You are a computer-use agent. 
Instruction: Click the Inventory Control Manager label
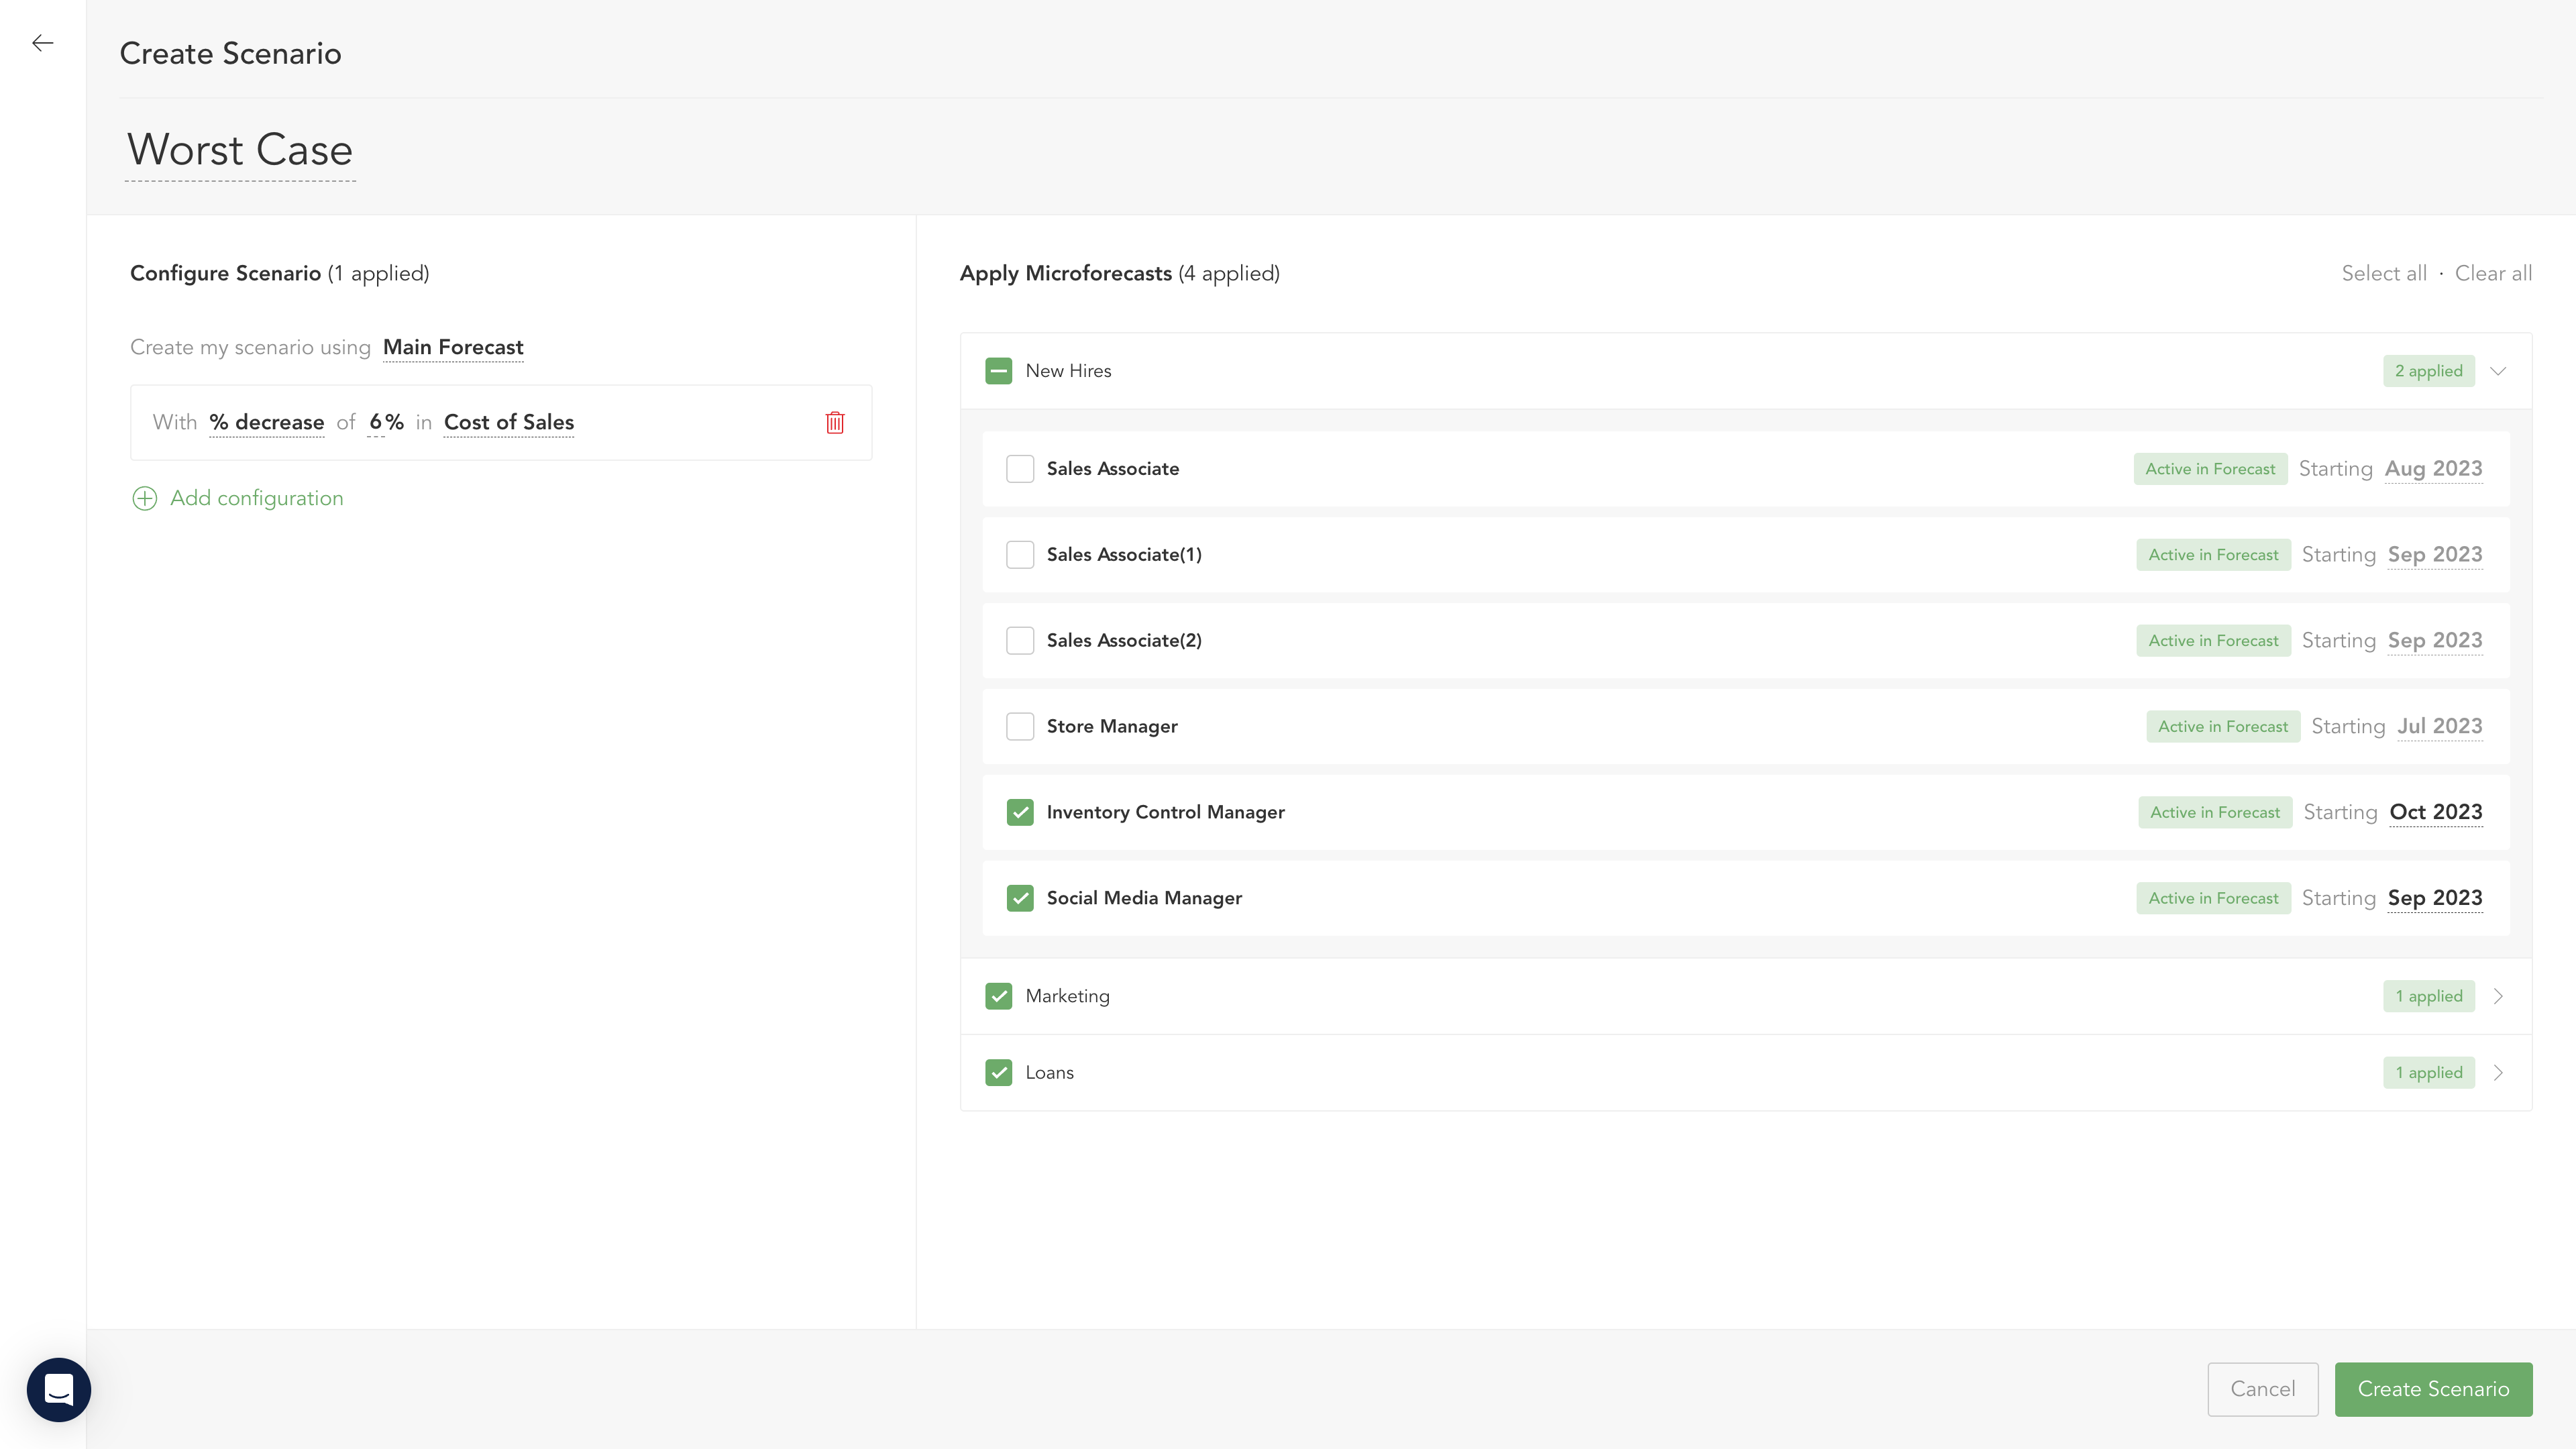tap(1165, 813)
